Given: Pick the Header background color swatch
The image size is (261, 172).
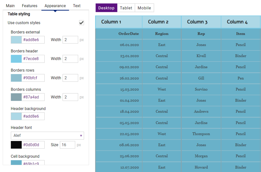Looking at the screenshot, I should click(16, 116).
